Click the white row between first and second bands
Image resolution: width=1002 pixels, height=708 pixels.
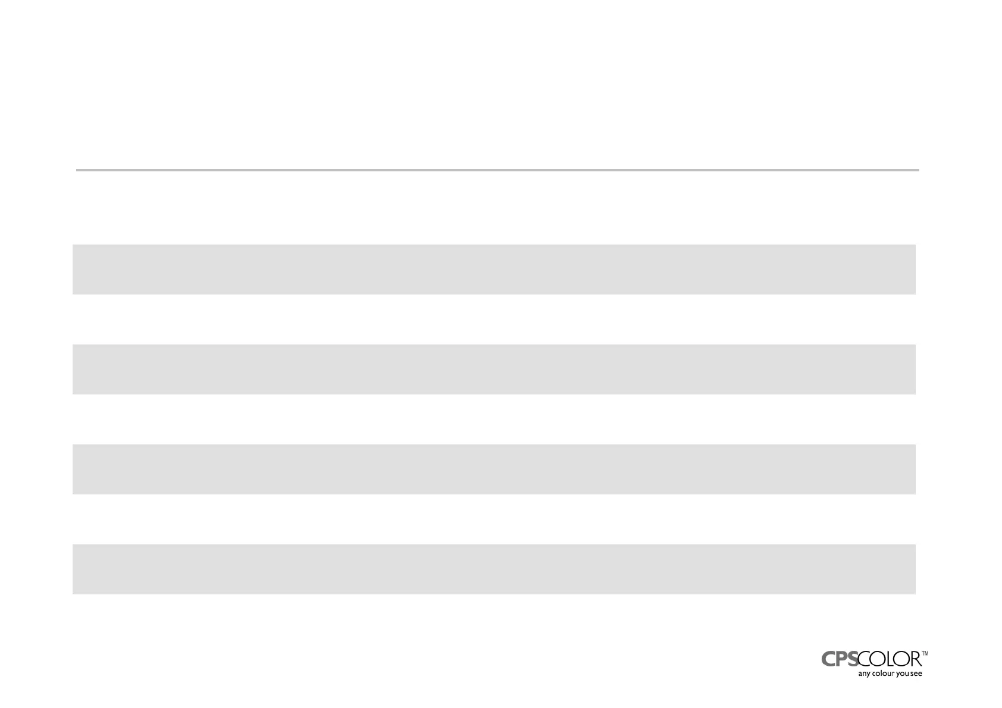pos(494,319)
